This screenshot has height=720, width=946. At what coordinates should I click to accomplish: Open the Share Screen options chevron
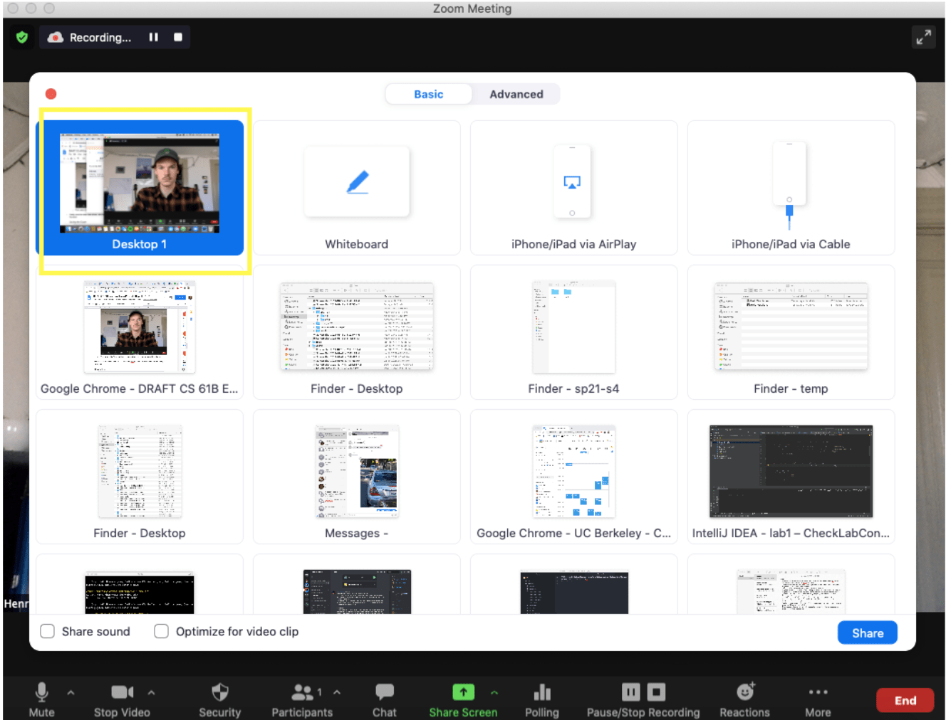(x=494, y=692)
